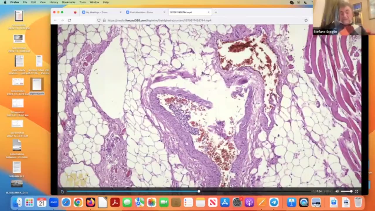Viewport: 375px width, 211px height.
Task: Open the tracking protection shield icon
Action: [99, 21]
